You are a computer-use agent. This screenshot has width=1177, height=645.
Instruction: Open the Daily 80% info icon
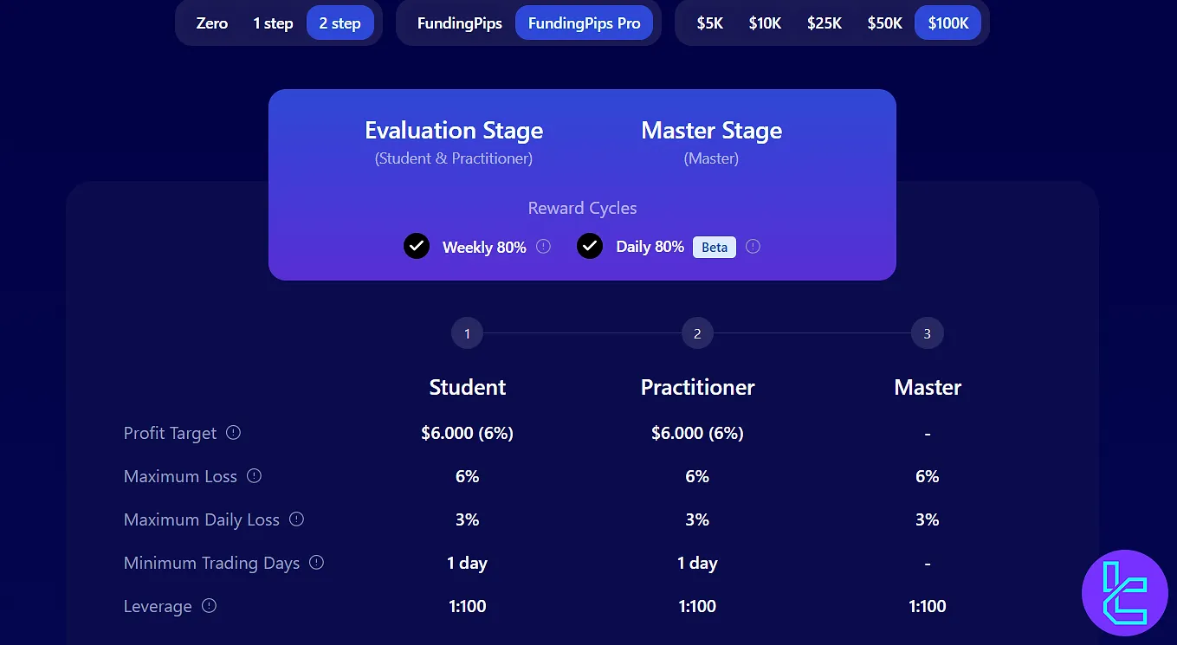coord(752,246)
